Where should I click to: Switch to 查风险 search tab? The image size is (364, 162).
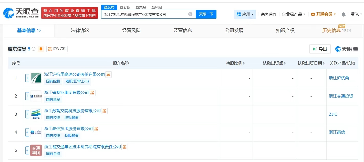(x=157, y=7)
